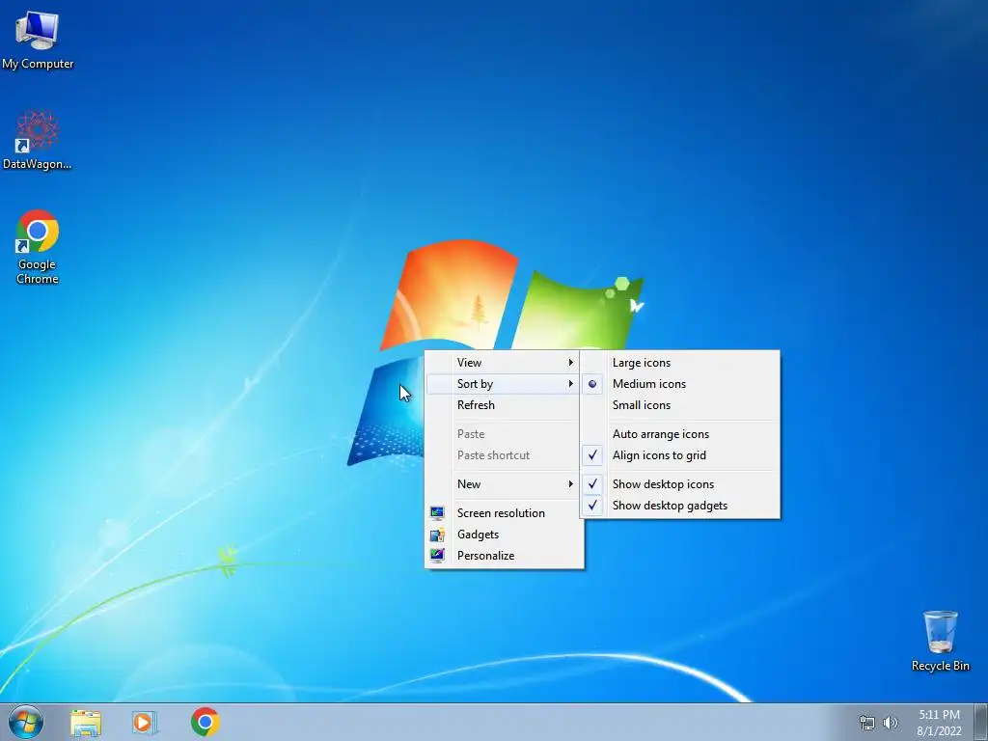Expand the View submenu entry
The width and height of the screenshot is (988, 741).
[503, 363]
